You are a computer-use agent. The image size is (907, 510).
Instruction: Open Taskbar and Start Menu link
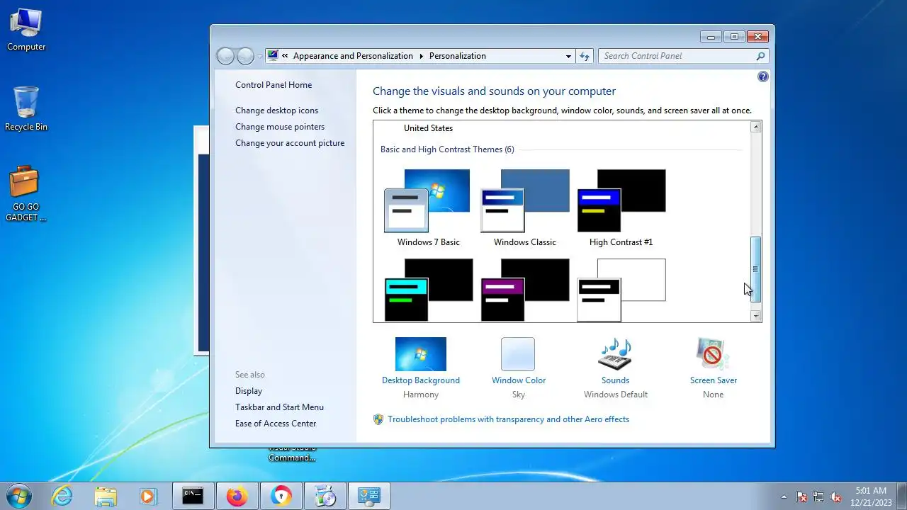point(279,407)
